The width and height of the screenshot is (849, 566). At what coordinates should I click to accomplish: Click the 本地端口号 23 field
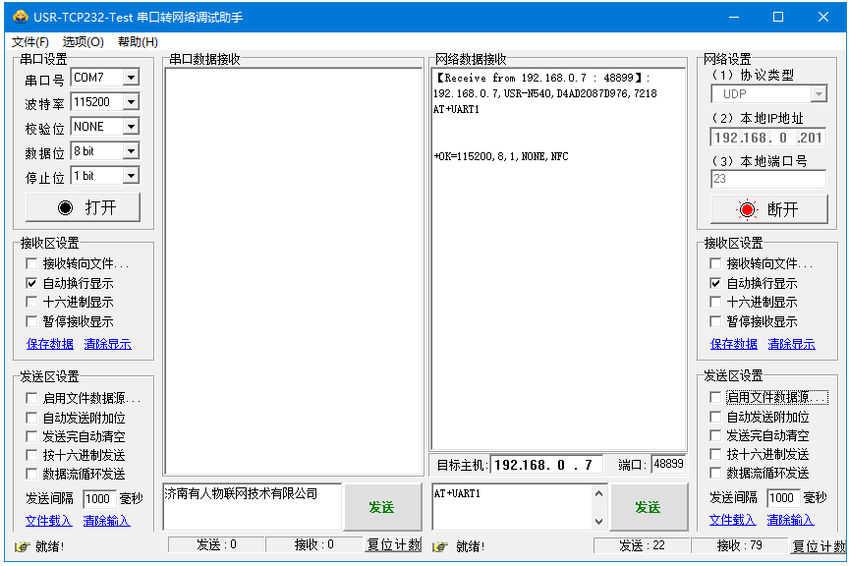768,179
